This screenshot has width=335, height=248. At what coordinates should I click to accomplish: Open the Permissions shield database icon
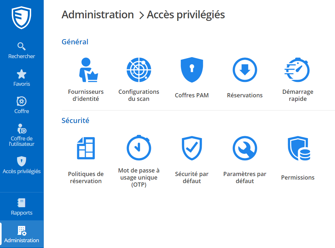pos(299,148)
